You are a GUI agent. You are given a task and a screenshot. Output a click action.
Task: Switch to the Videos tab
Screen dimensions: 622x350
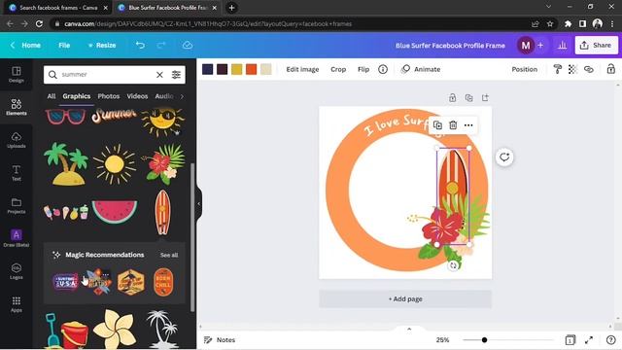point(137,96)
